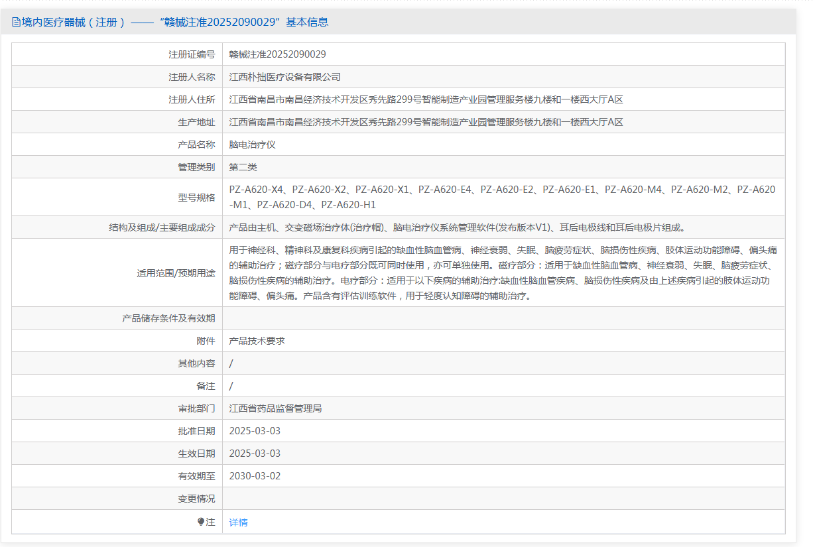
Task: Click the header title 境内医疗器械（注册）
Action: 74,22
